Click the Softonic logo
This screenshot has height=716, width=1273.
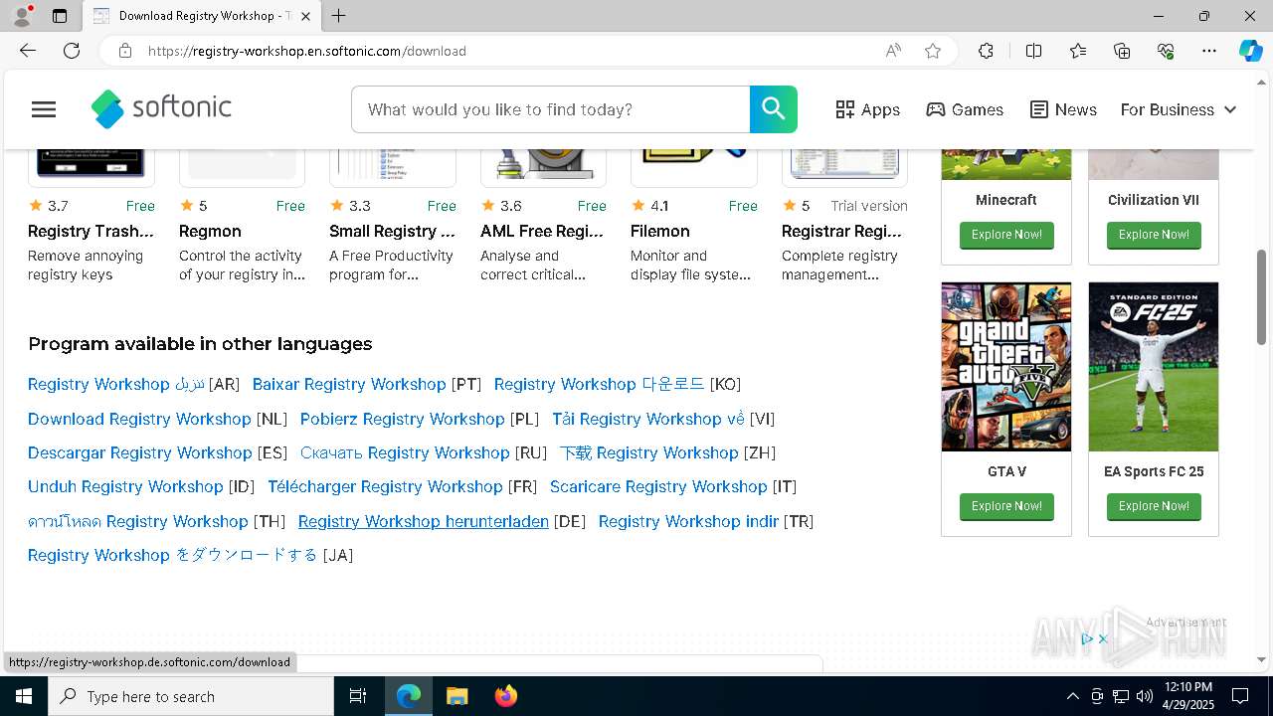[x=161, y=108]
